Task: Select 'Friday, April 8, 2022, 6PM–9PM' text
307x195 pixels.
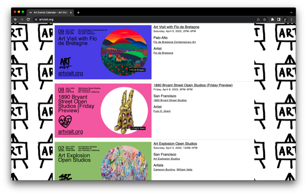Action: 173,89
